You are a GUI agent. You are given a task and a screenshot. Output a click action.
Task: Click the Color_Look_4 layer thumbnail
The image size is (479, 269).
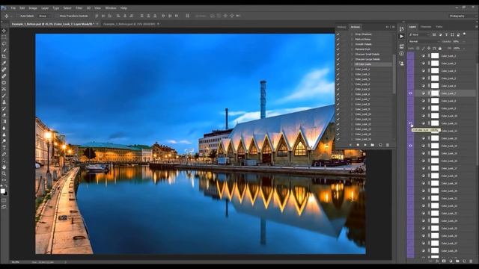(435, 71)
